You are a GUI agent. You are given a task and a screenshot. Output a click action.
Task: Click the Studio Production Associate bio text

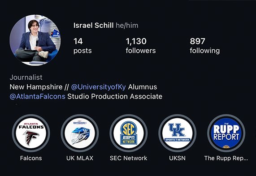115,96
